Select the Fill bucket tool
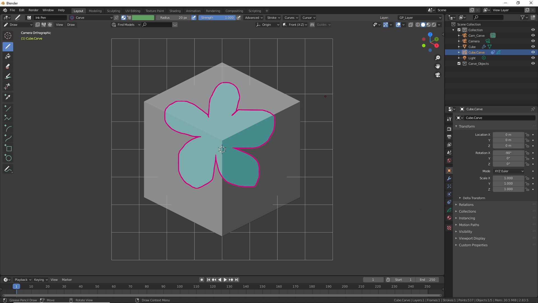 point(8,56)
